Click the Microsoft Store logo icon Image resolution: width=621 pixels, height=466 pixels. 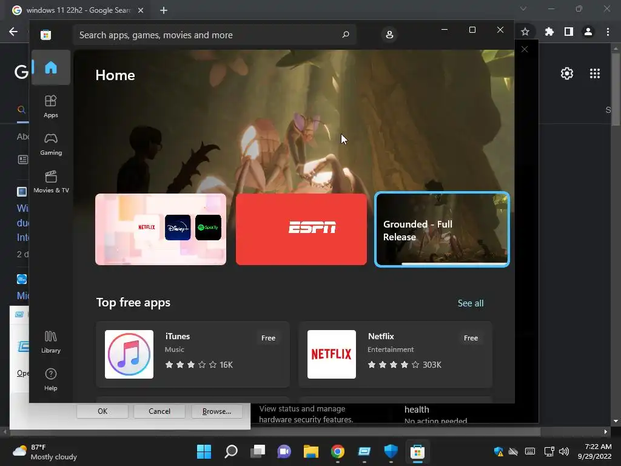(x=45, y=35)
